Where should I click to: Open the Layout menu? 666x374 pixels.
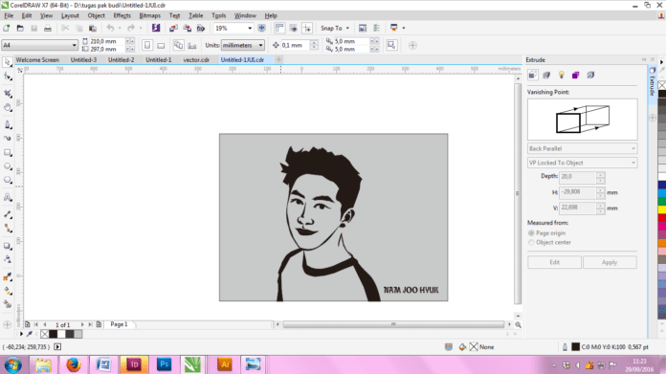click(70, 15)
